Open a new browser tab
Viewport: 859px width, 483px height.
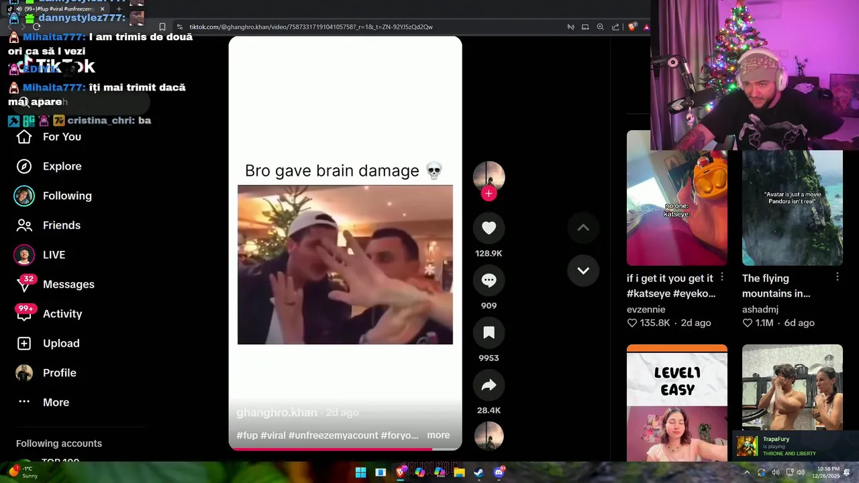tap(119, 9)
